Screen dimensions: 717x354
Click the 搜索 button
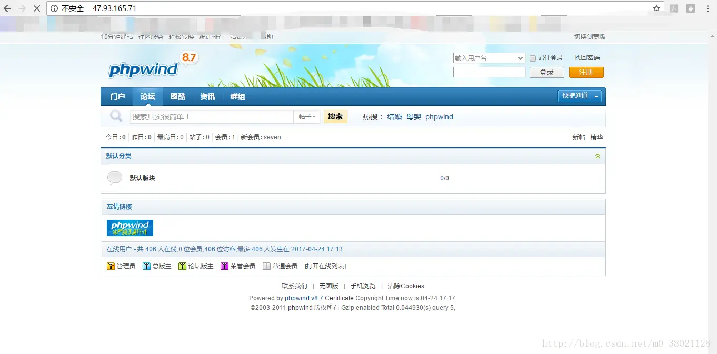[335, 117]
